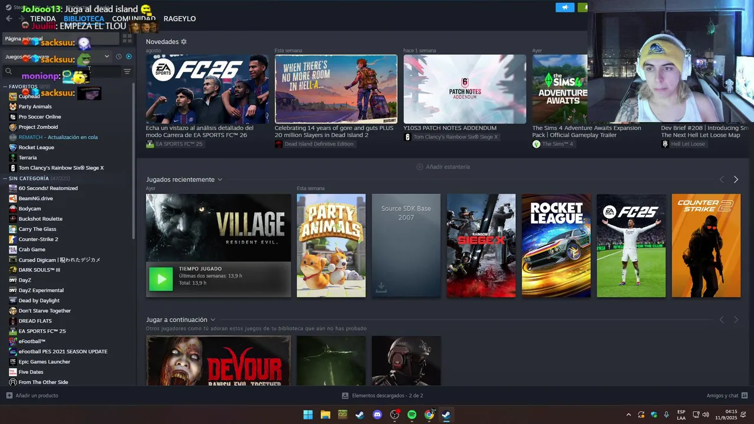Open Spotify from the taskbar
The image size is (754, 424).
click(412, 415)
